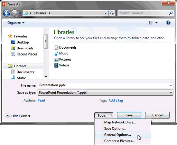Click the Help question mark icon
The width and height of the screenshot is (177, 145).
168,23
